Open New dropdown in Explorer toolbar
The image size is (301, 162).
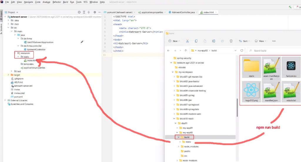click(x=174, y=41)
